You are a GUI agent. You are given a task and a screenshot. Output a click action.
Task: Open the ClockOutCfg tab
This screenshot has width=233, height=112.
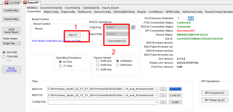72,8
